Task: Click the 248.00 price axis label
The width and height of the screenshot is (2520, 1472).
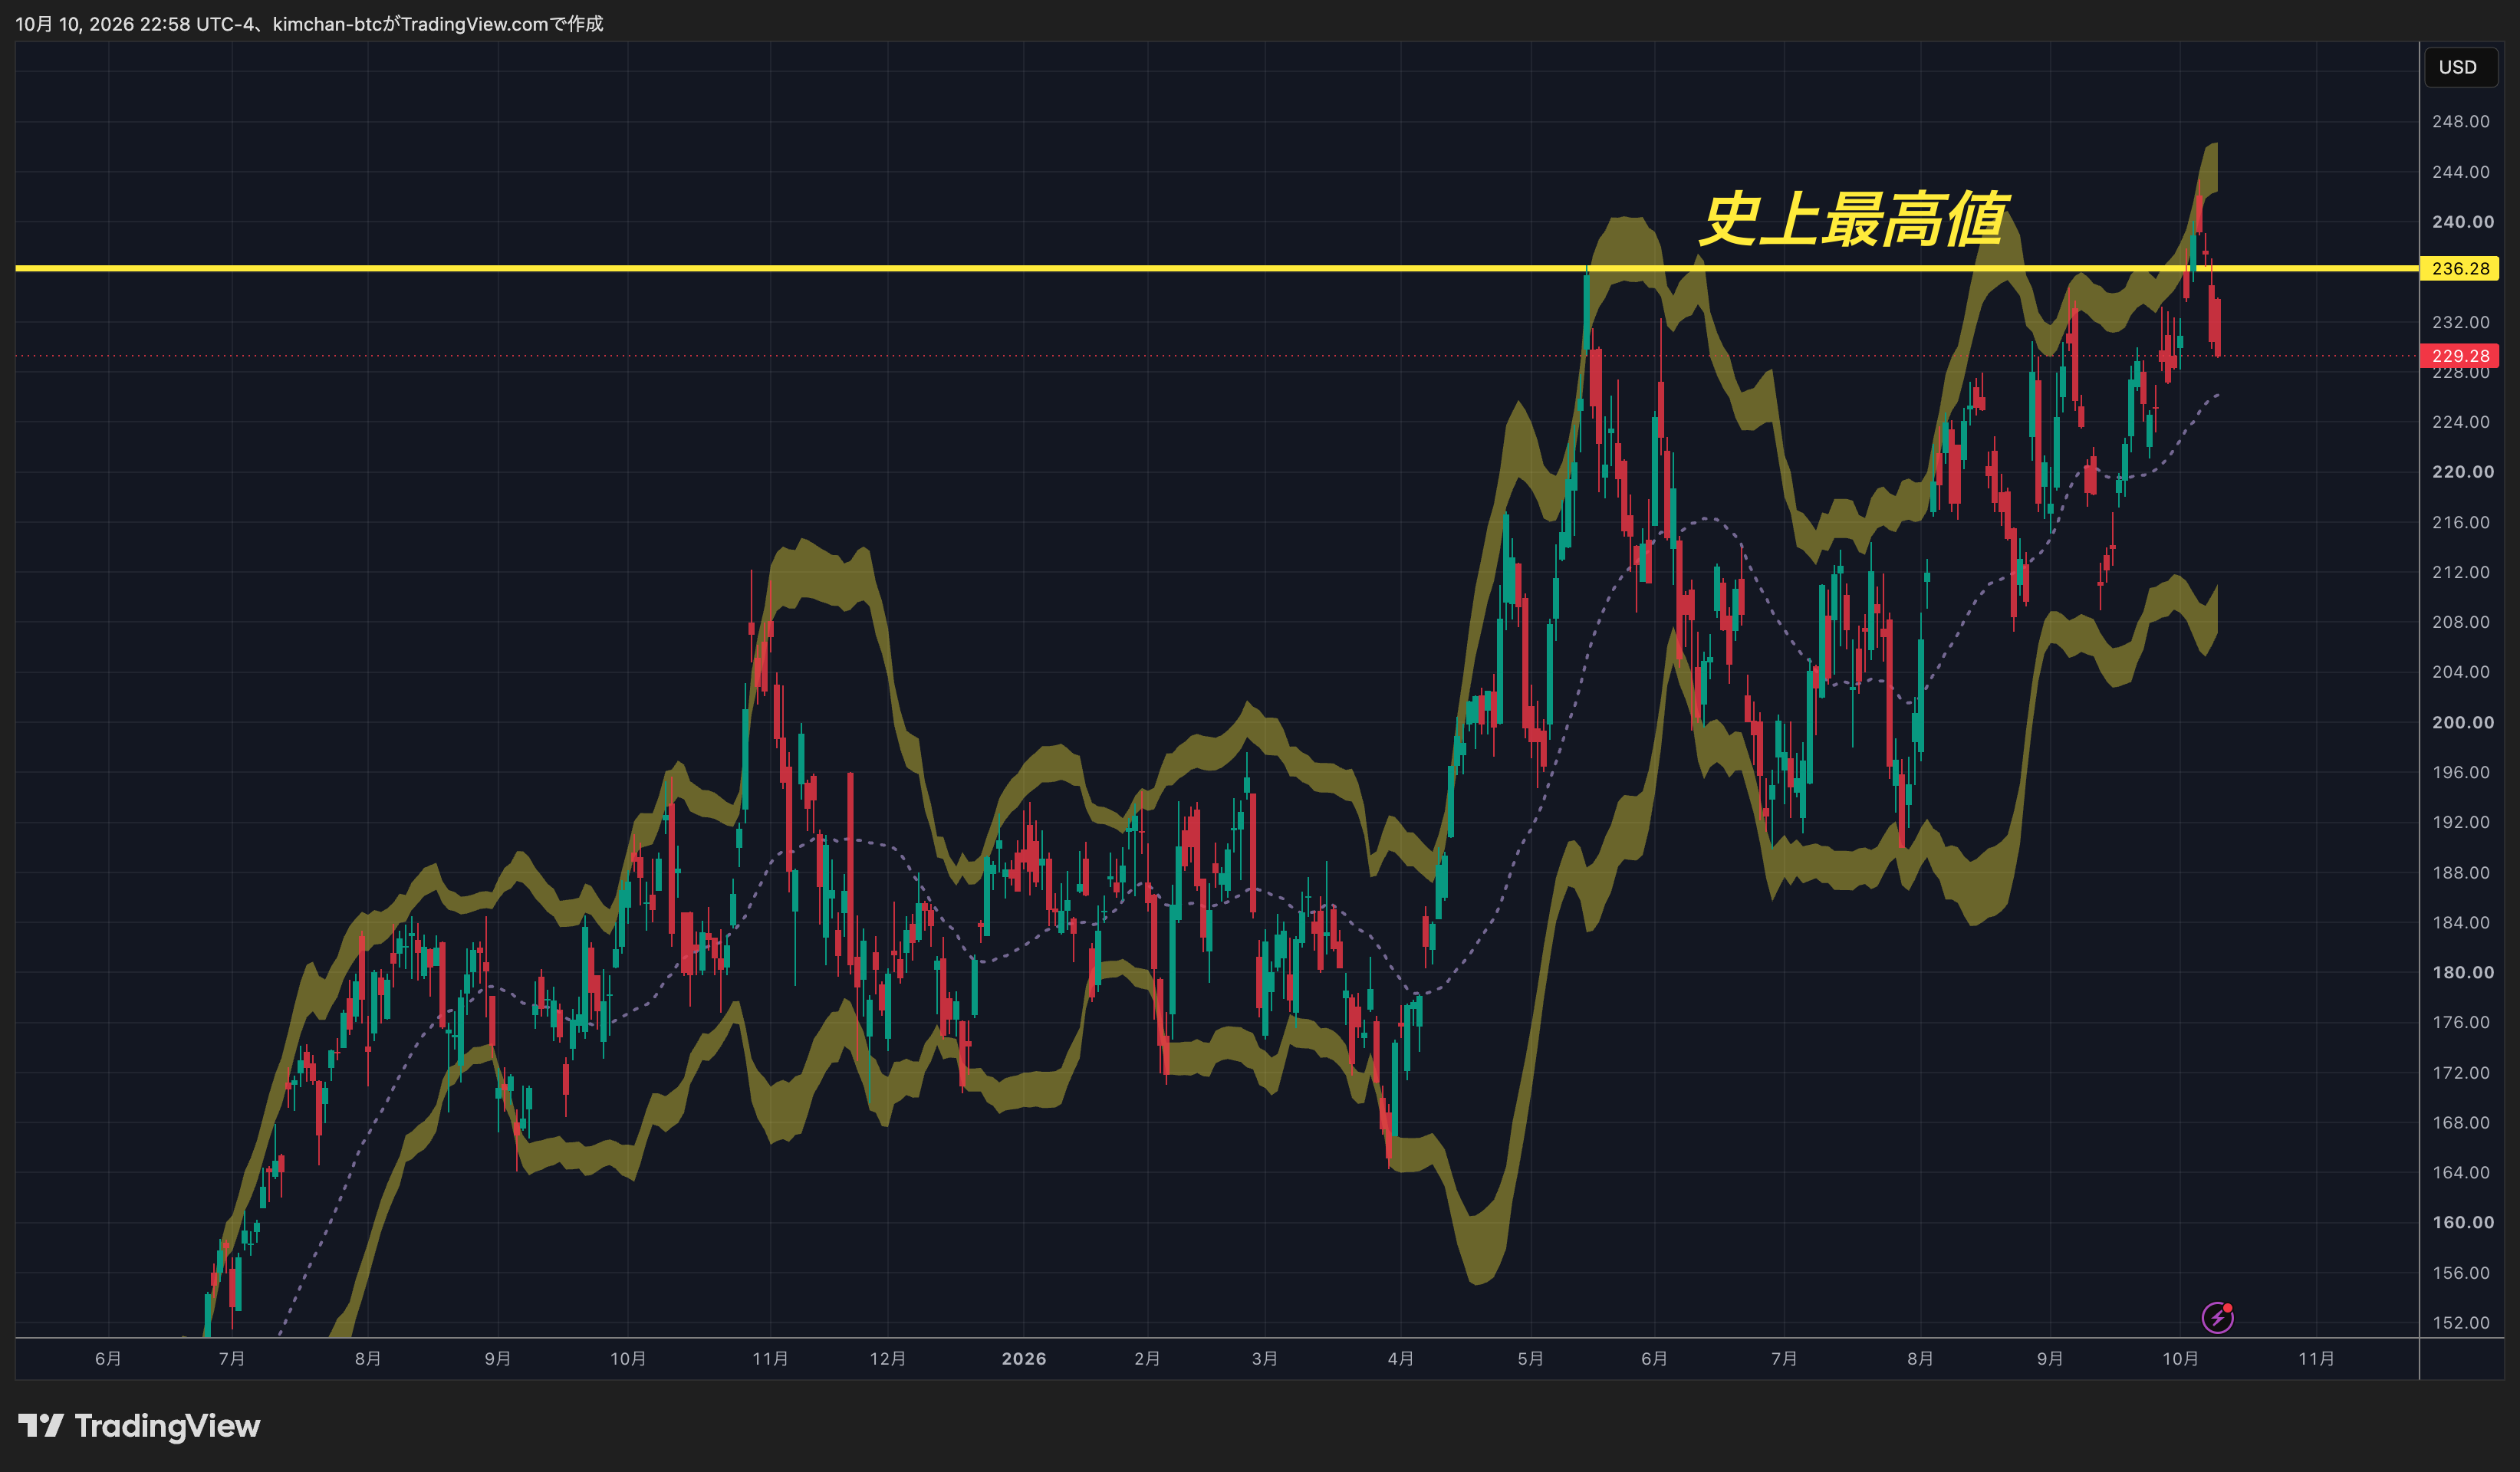Action: 2462,122
